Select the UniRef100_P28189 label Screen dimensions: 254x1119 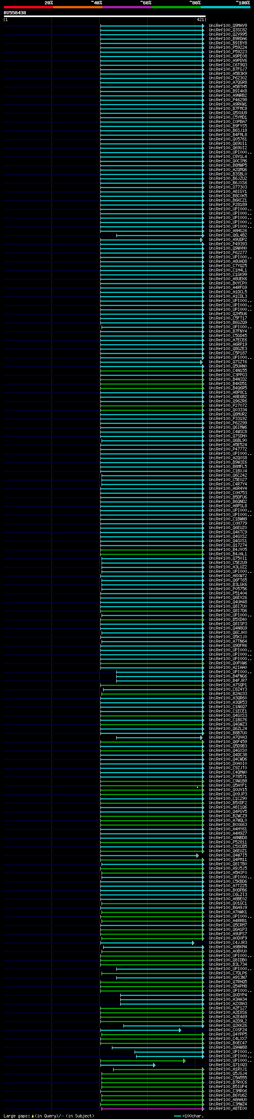[x=228, y=204]
